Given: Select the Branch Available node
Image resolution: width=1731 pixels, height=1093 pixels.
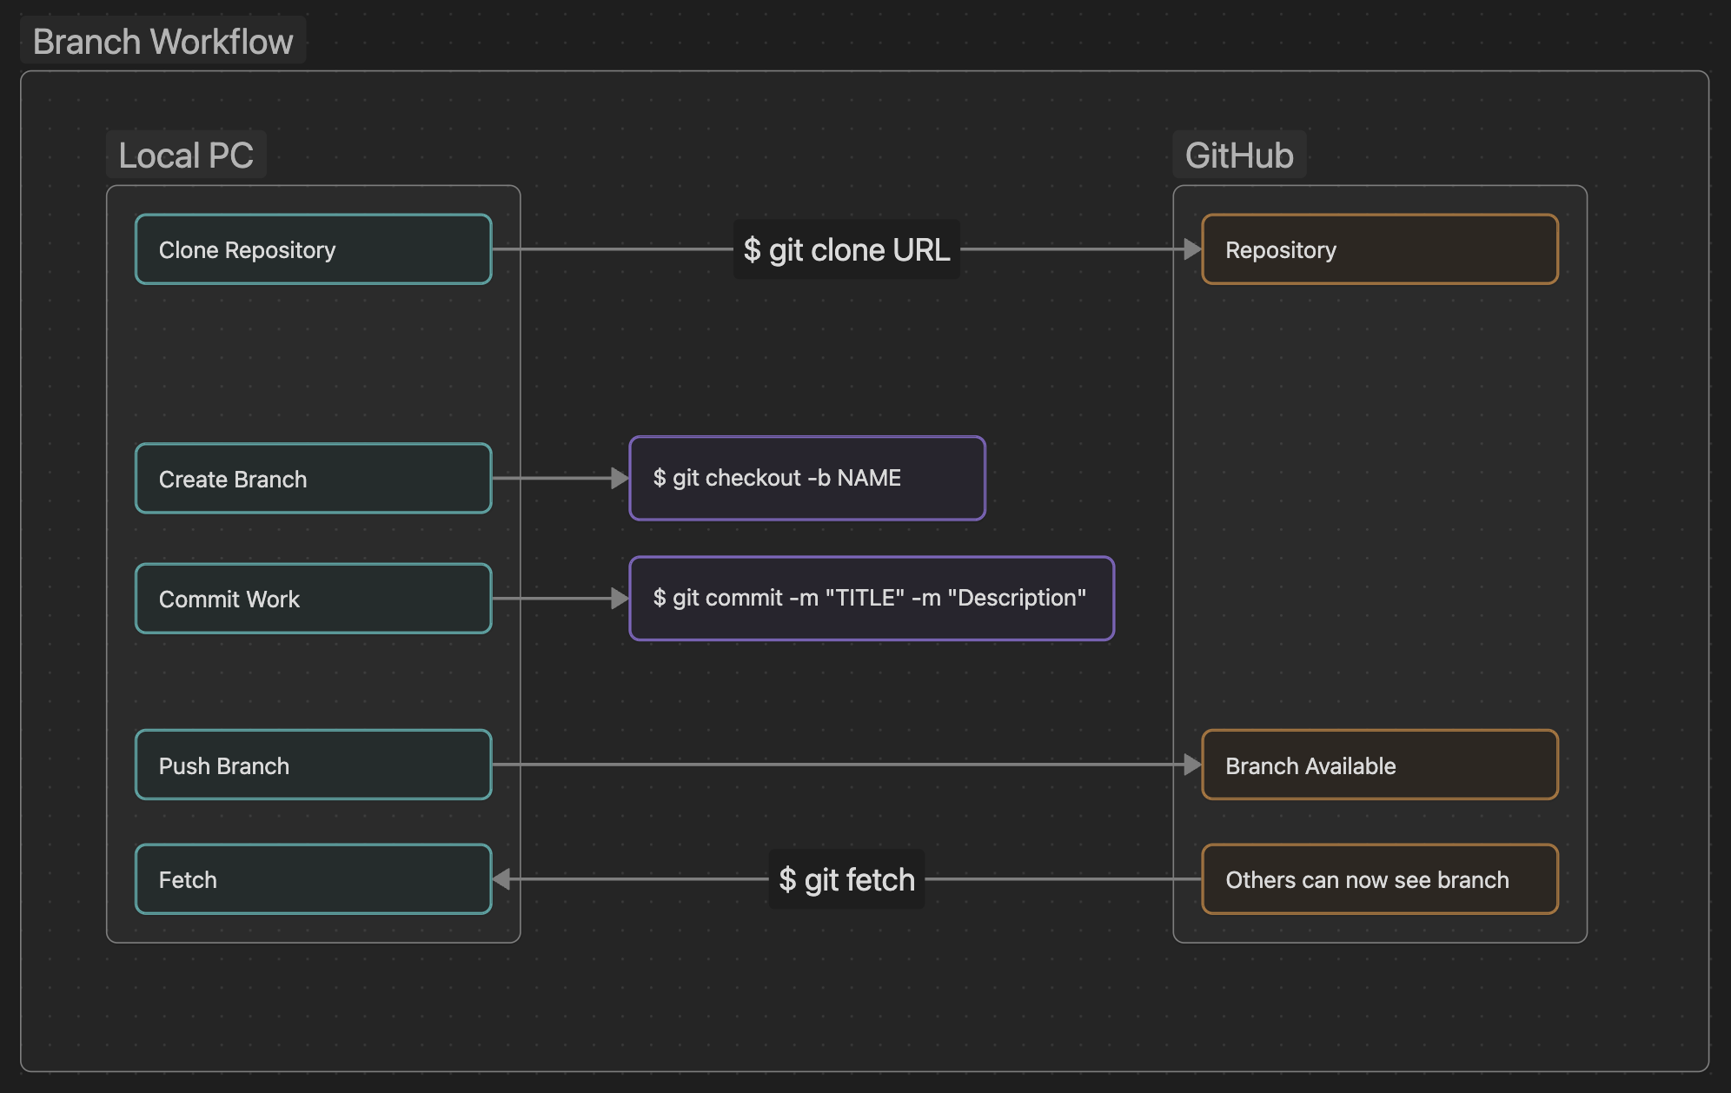Looking at the screenshot, I should coord(1378,765).
